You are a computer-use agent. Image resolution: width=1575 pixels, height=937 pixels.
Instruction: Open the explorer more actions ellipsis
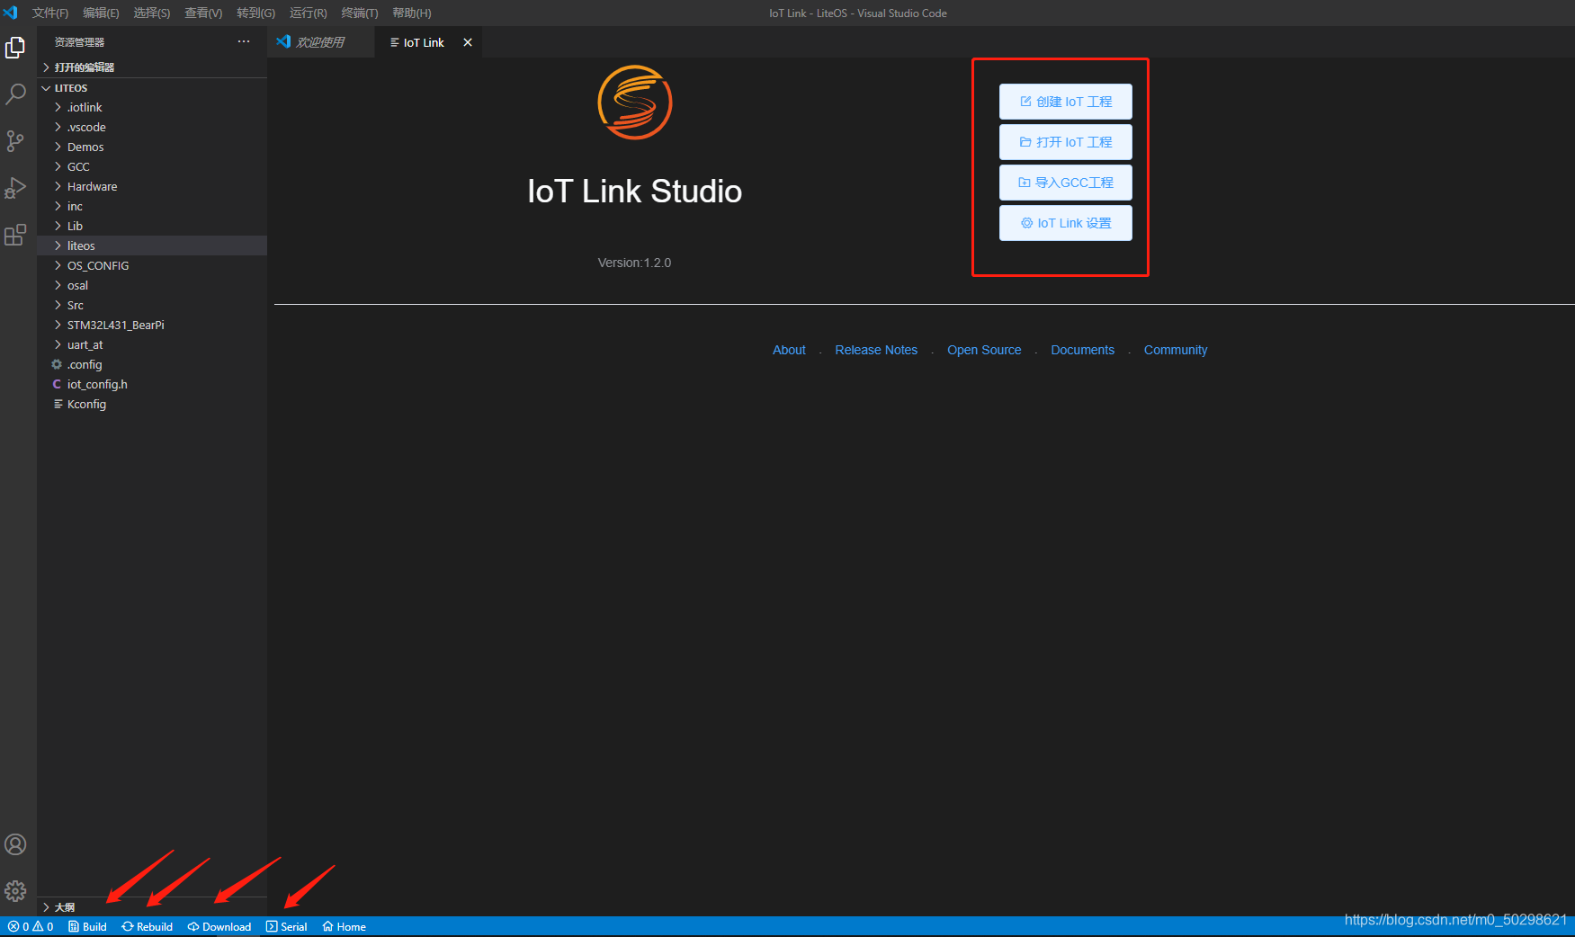pyautogui.click(x=244, y=42)
